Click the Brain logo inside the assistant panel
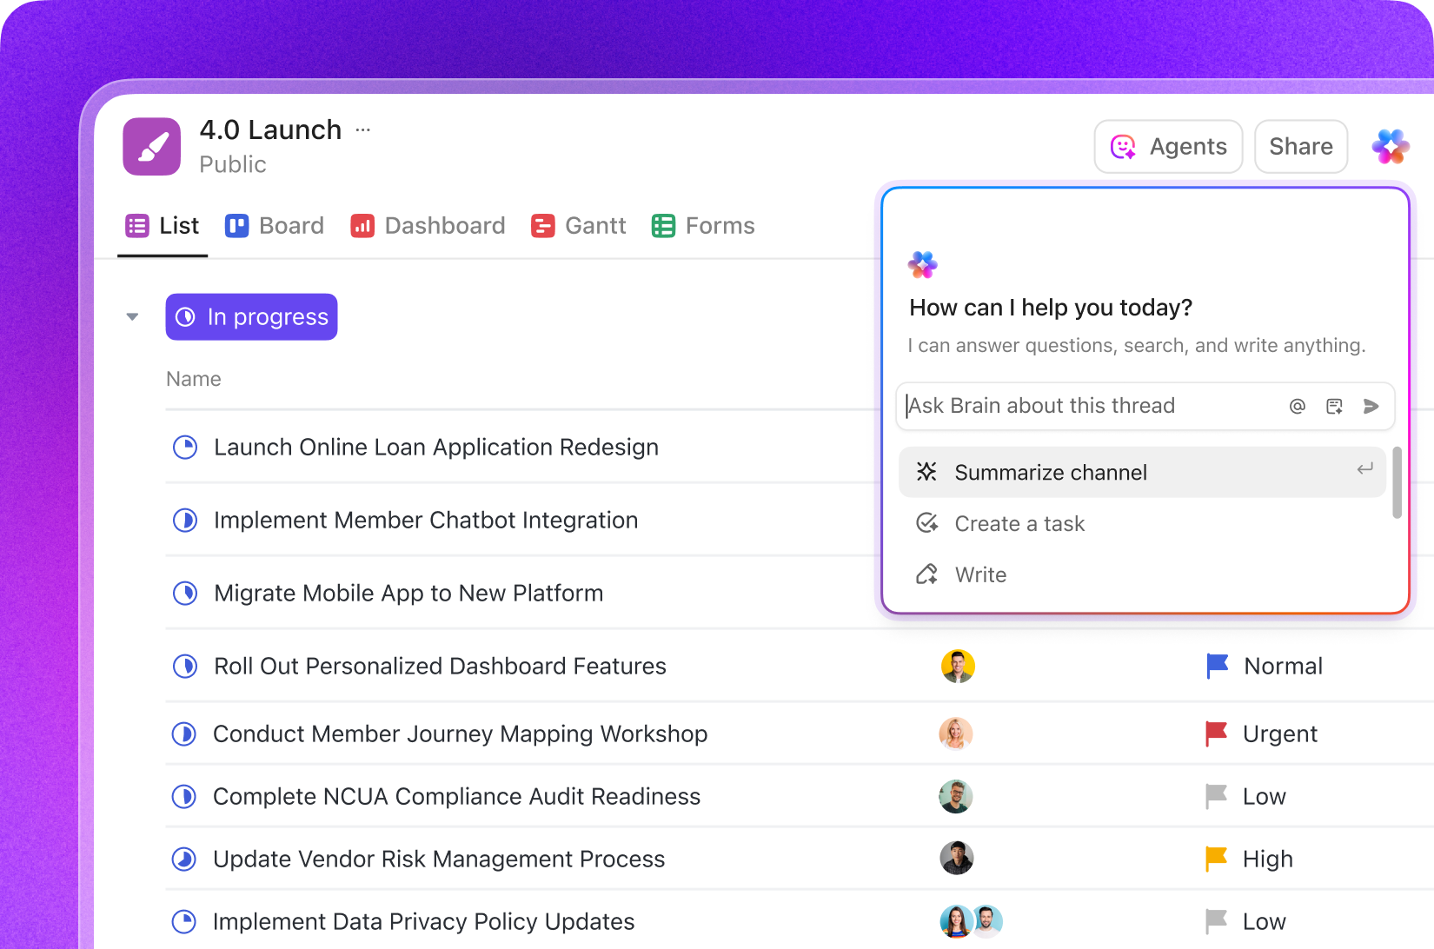This screenshot has width=1434, height=949. pos(923,265)
